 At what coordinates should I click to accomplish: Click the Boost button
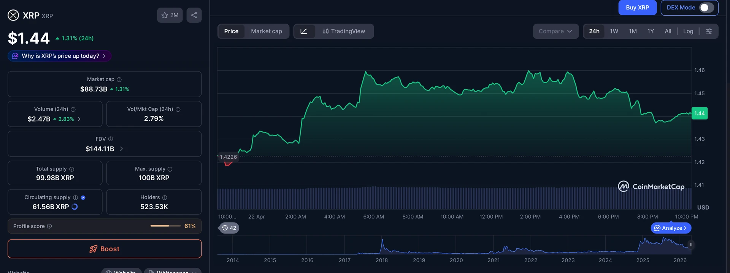pyautogui.click(x=105, y=249)
